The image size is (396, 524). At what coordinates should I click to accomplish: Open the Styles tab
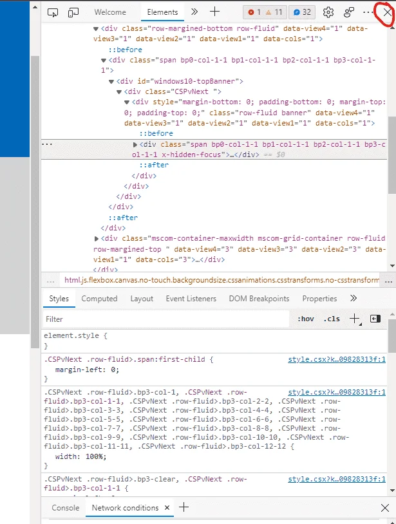click(x=59, y=299)
